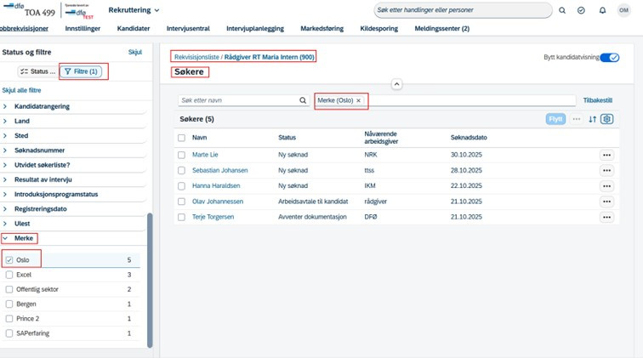Check the Excel merke filter
The image size is (643, 358).
[9, 275]
